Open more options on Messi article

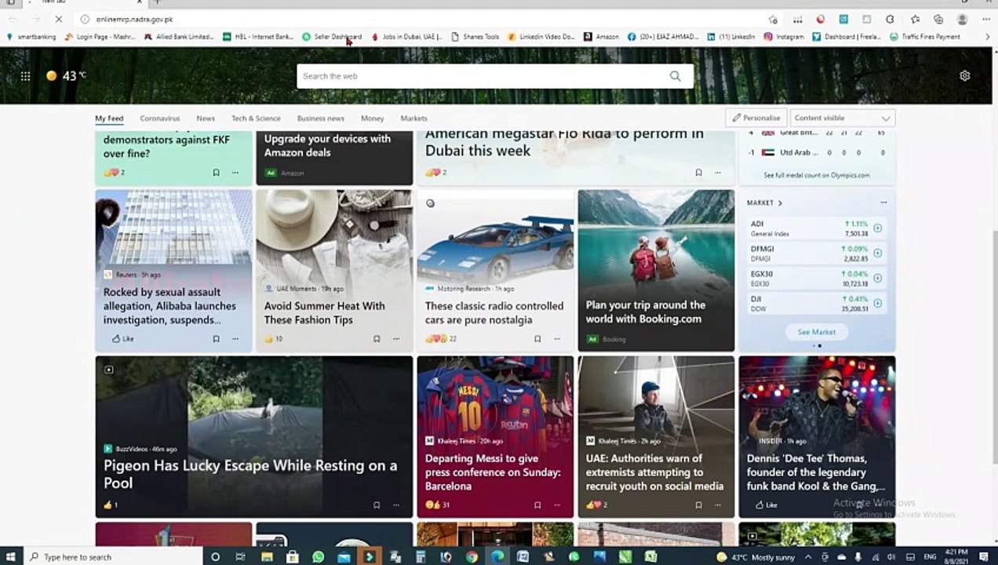click(x=557, y=505)
